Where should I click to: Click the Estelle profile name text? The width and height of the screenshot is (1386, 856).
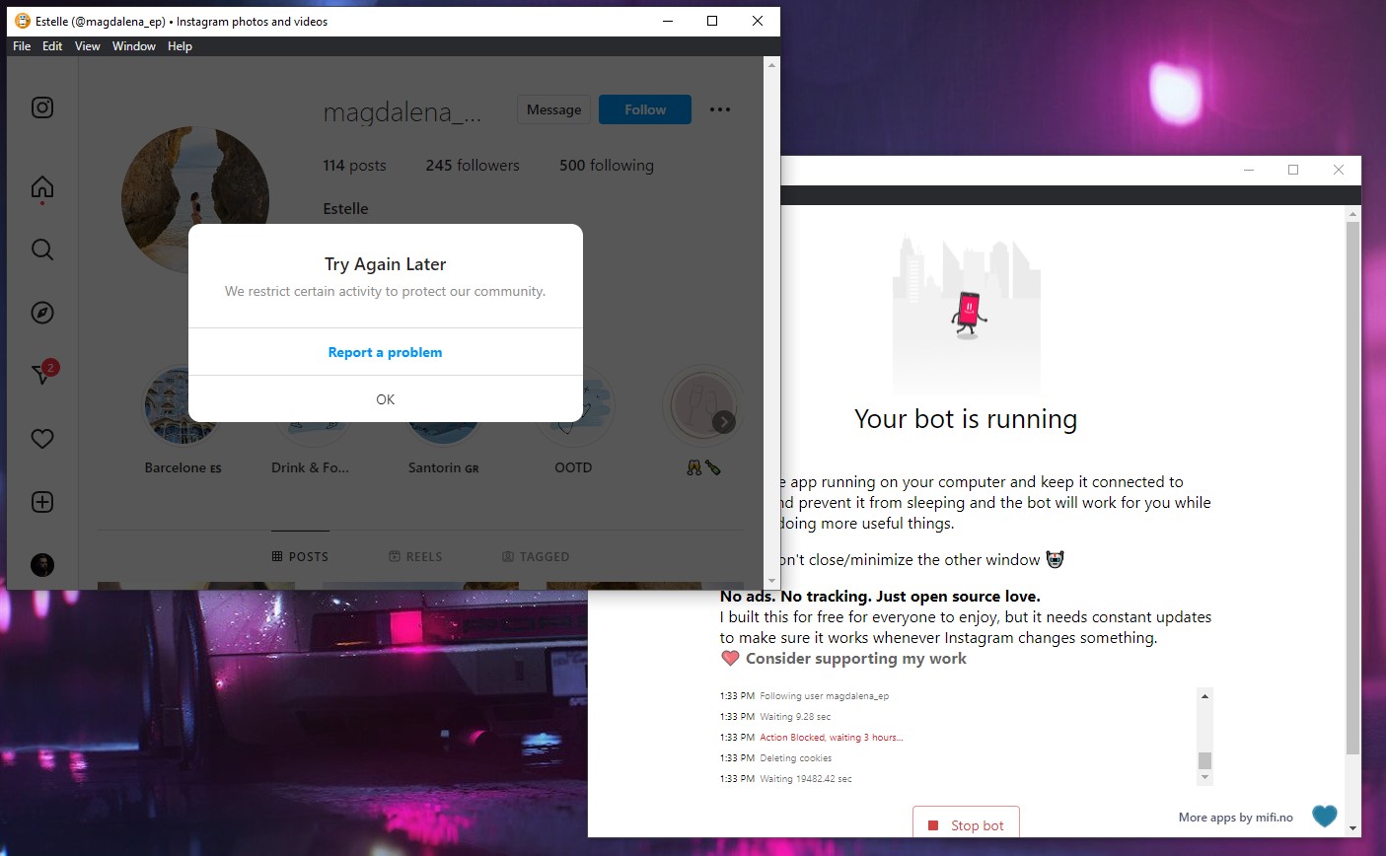[x=345, y=209]
